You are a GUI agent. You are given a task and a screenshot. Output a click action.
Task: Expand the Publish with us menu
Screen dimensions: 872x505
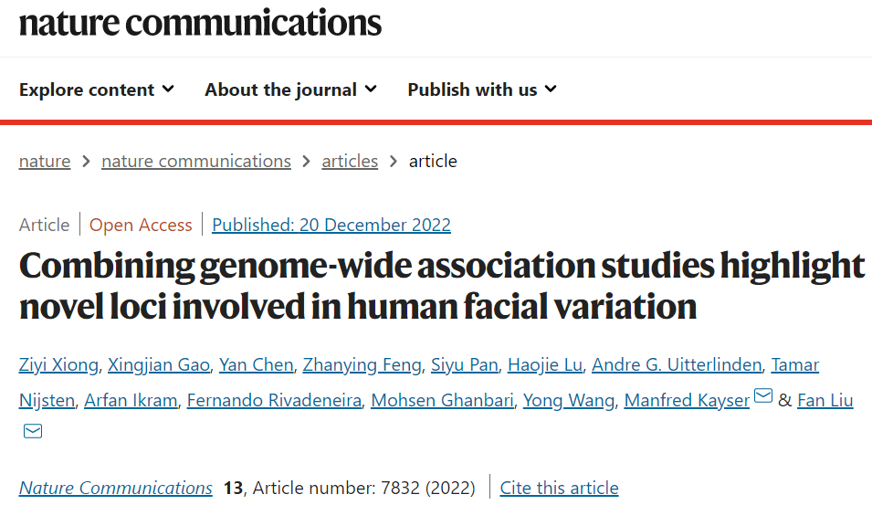(481, 89)
